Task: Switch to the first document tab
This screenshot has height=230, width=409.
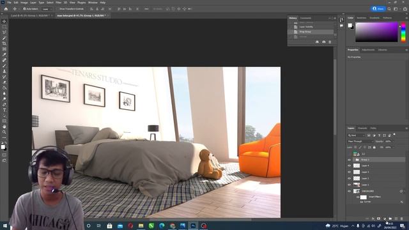Action: (30, 15)
